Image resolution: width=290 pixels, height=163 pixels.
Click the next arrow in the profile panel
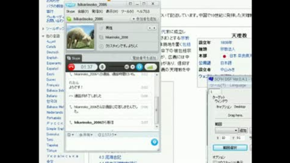coord(154,28)
